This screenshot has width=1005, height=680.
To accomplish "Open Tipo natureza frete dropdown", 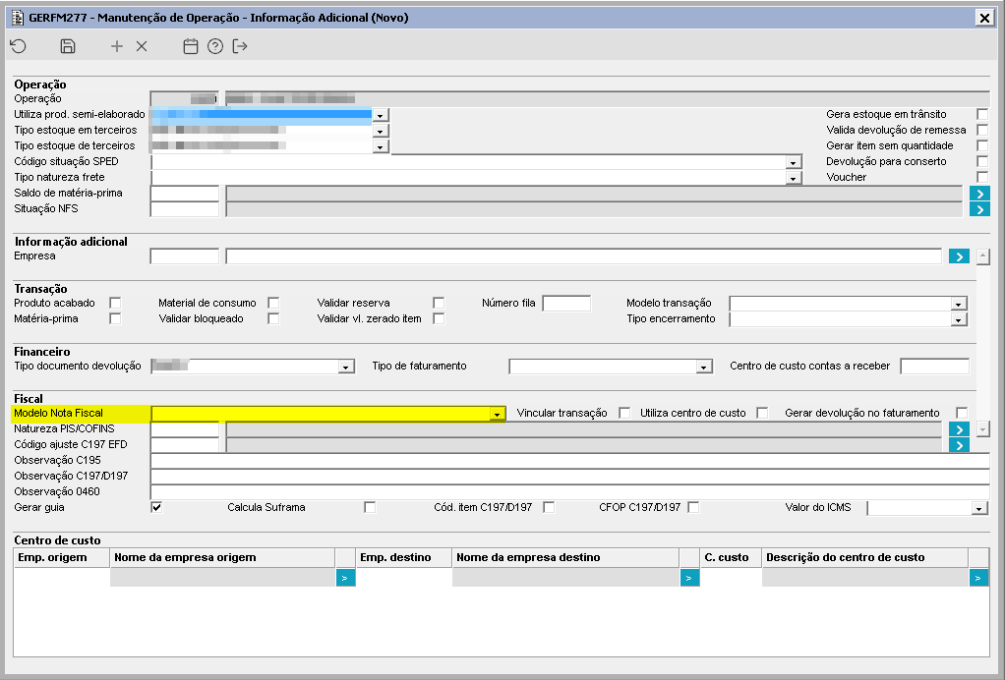I will (793, 178).
